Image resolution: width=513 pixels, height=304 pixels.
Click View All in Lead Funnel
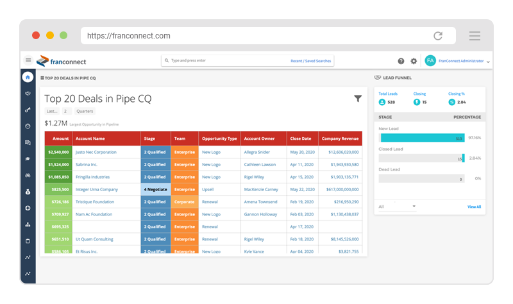coord(474,207)
